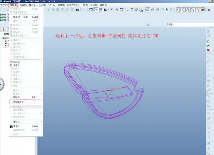The height and width of the screenshot is (155, 214).
Task: Open the 工具 (Tools) menu
Action: (84, 5)
